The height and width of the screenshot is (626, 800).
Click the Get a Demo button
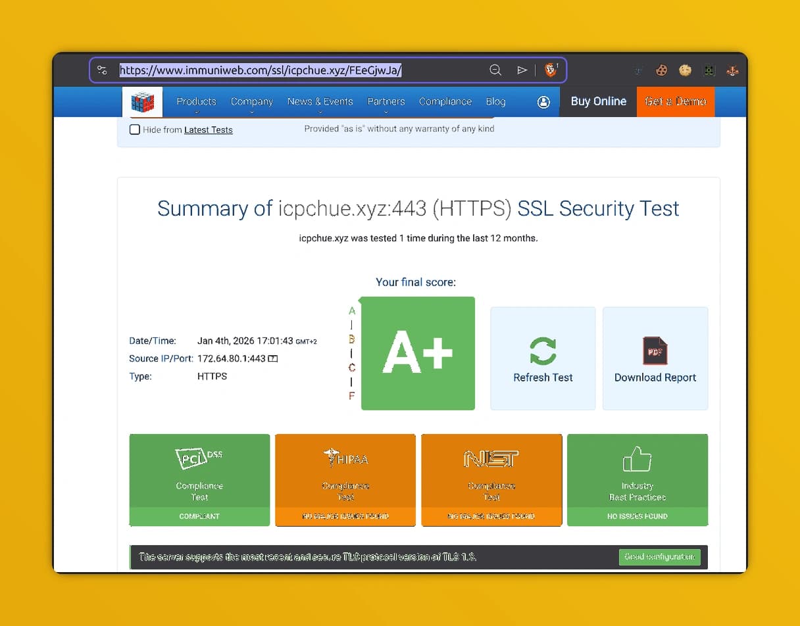point(676,102)
